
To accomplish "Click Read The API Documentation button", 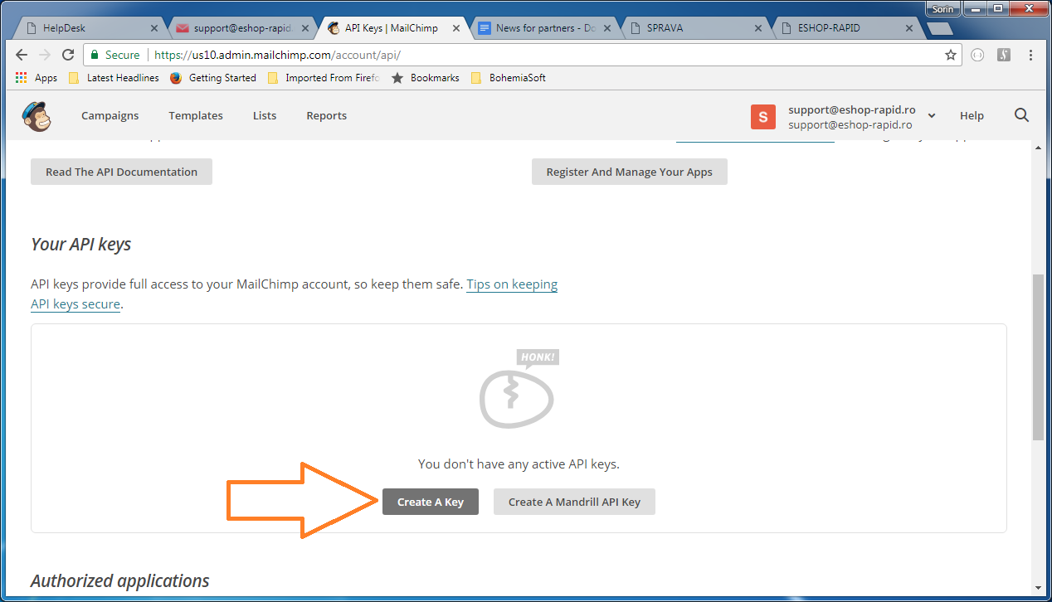I will 121,172.
